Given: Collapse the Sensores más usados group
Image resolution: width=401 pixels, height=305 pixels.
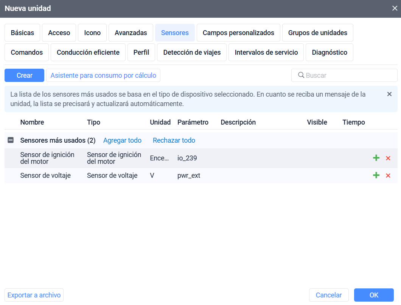Looking at the screenshot, I should 11,140.
